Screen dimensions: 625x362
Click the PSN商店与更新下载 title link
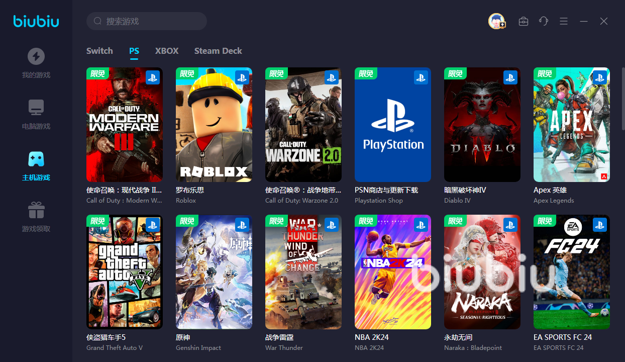pos(386,190)
